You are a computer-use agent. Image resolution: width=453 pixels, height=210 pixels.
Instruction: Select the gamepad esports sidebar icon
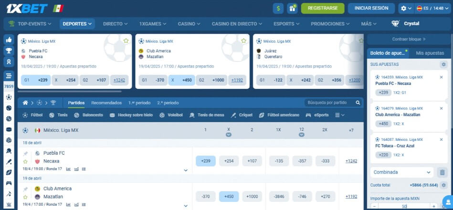[9, 183]
